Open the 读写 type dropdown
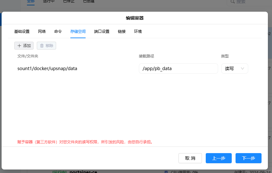Viewport: 272px width, 173px height. [x=234, y=69]
